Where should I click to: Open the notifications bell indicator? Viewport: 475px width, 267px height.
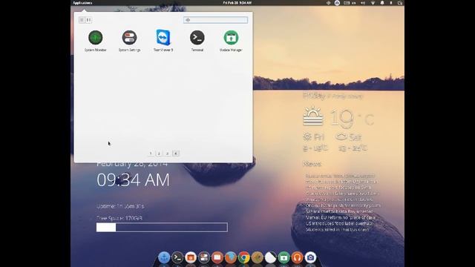click(382, 3)
